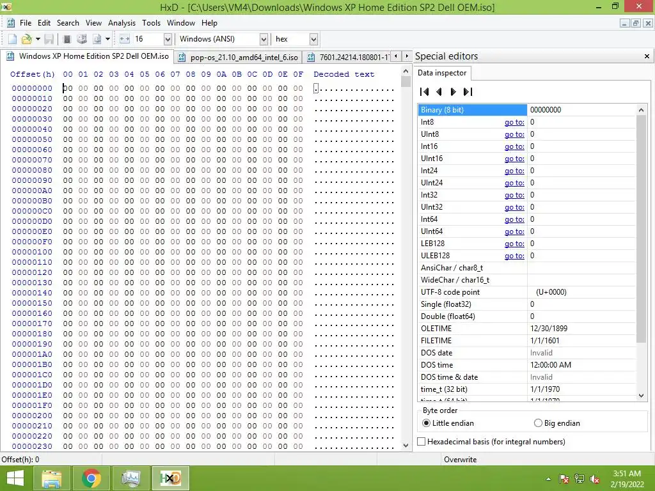
Task: Open the Edit menu
Action: (44, 23)
